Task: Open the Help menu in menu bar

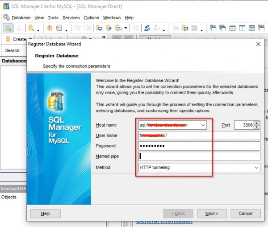Action: [x=129, y=18]
